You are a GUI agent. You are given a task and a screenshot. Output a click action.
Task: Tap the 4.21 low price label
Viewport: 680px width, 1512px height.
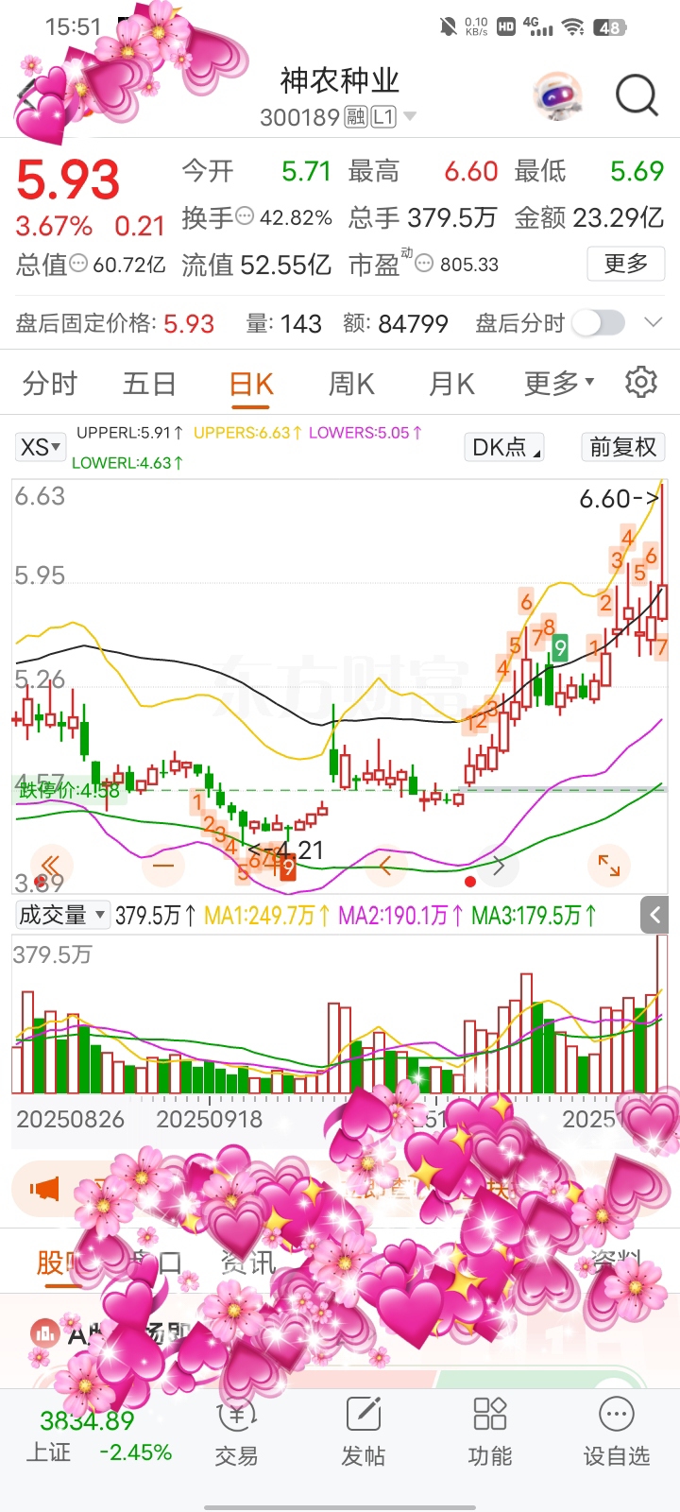tap(286, 850)
